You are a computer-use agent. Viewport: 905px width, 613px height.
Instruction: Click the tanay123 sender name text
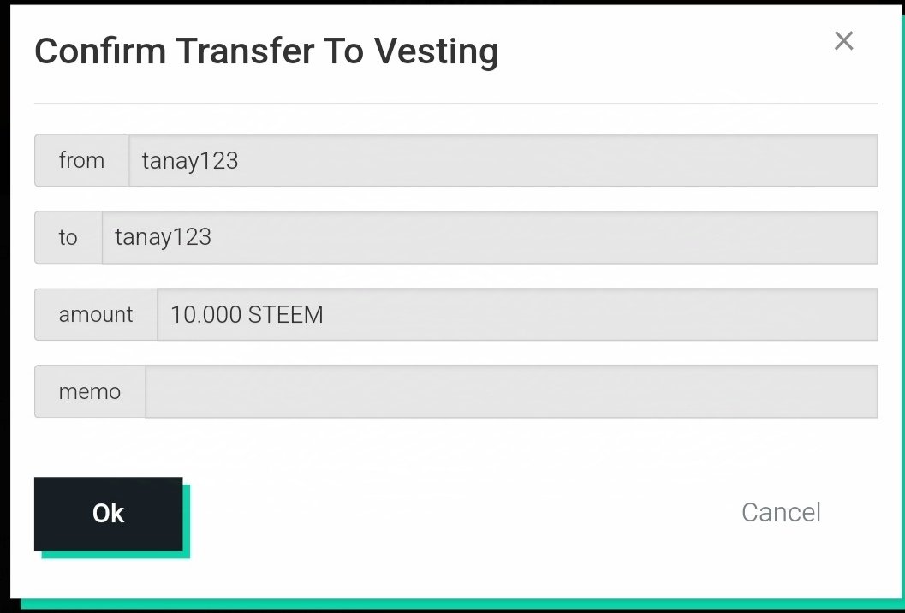pyautogui.click(x=189, y=160)
